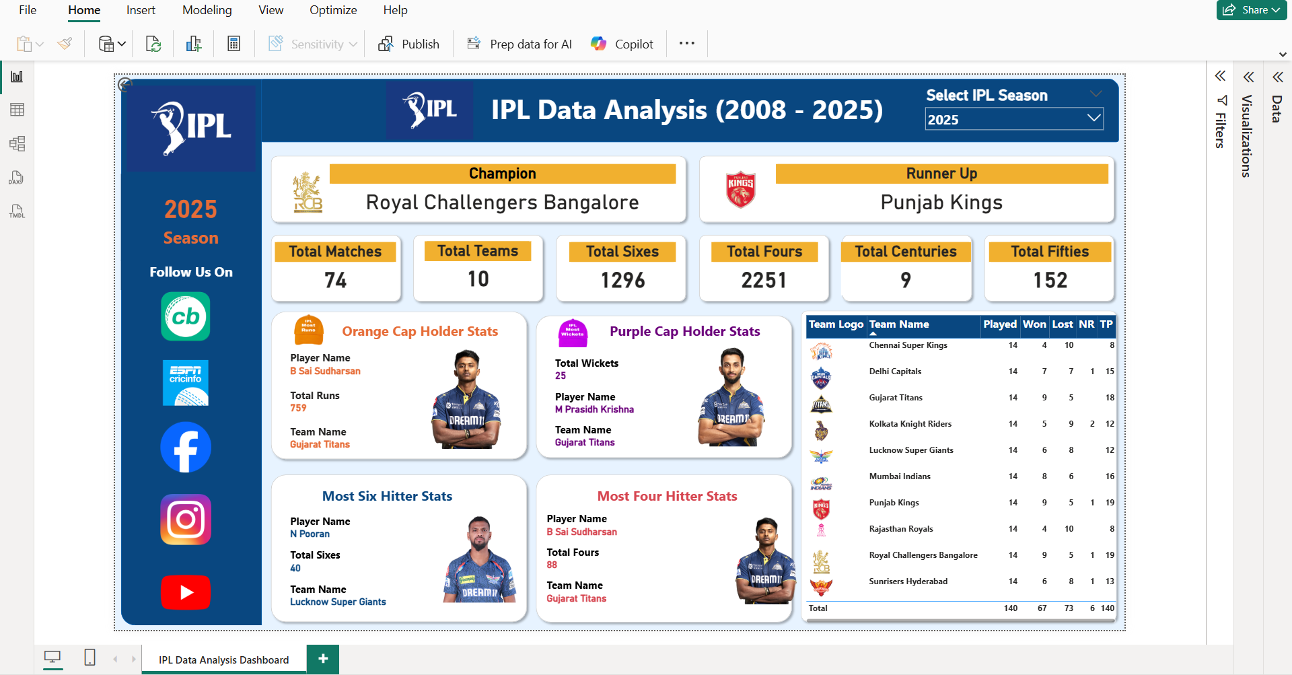Image resolution: width=1292 pixels, height=675 pixels.
Task: Click the Refresh data icon
Action: (153, 44)
